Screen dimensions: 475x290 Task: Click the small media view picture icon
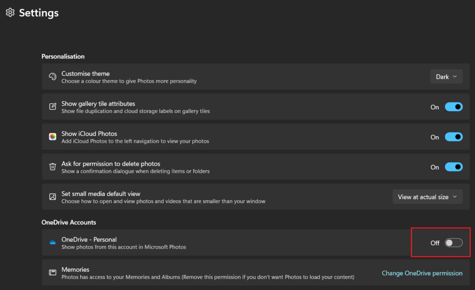52,196
